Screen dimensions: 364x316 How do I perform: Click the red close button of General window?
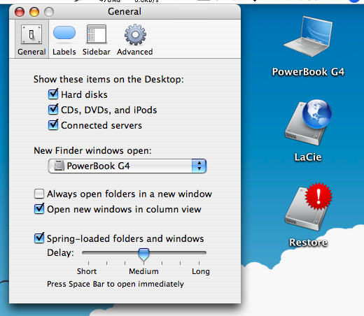coord(20,12)
